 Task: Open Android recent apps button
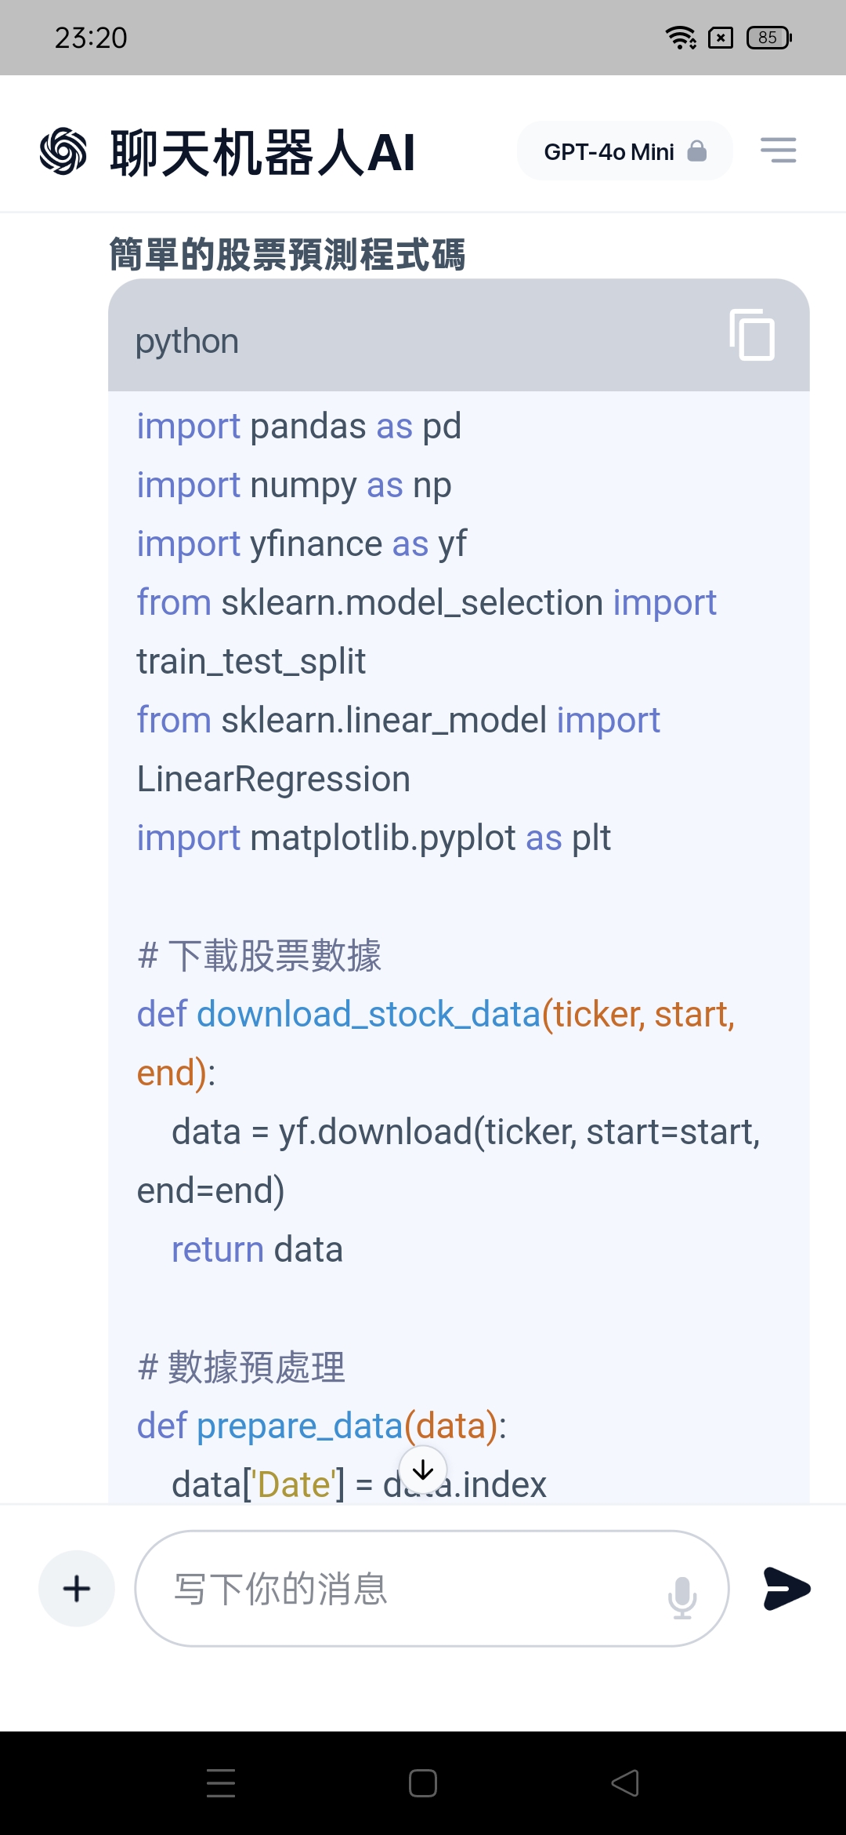[221, 1783]
